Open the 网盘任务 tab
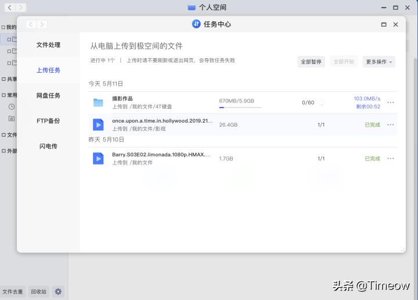The width and height of the screenshot is (418, 300). point(48,95)
